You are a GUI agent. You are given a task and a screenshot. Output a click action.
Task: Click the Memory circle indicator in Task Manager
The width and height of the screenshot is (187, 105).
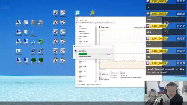pyautogui.click(x=77, y=32)
